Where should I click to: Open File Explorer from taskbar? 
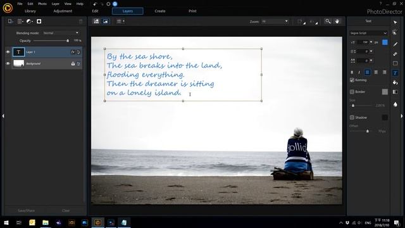(46, 222)
